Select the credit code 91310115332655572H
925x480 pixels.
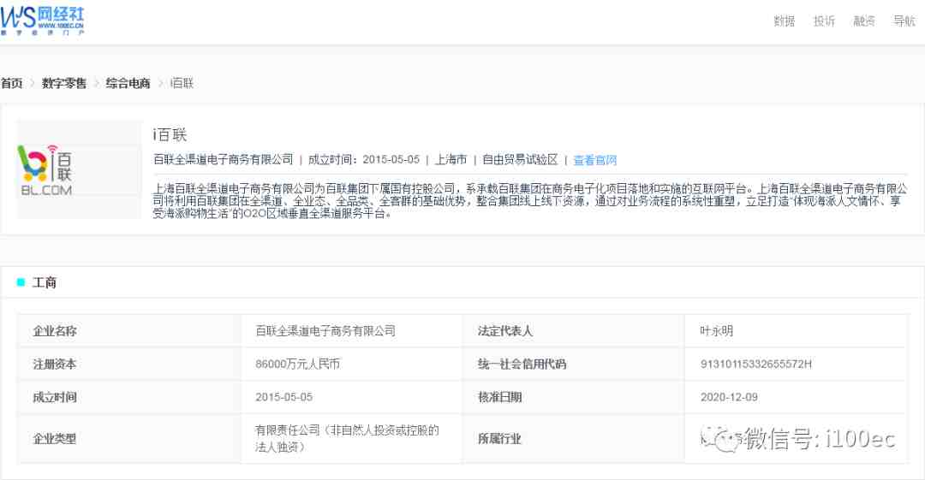point(756,364)
